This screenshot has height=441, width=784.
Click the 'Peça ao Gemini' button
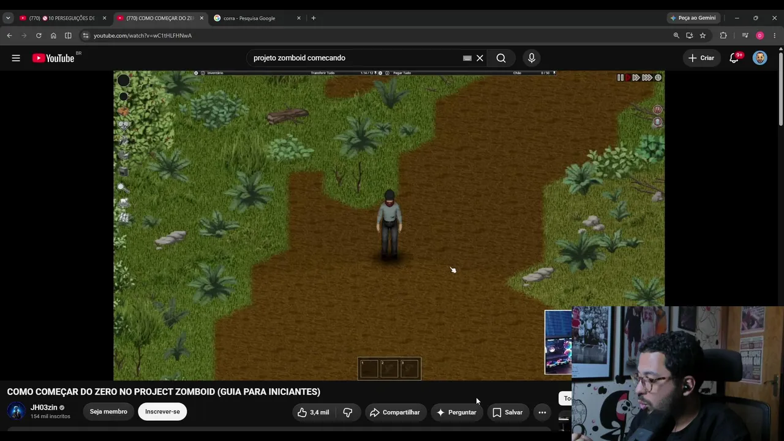(x=693, y=18)
